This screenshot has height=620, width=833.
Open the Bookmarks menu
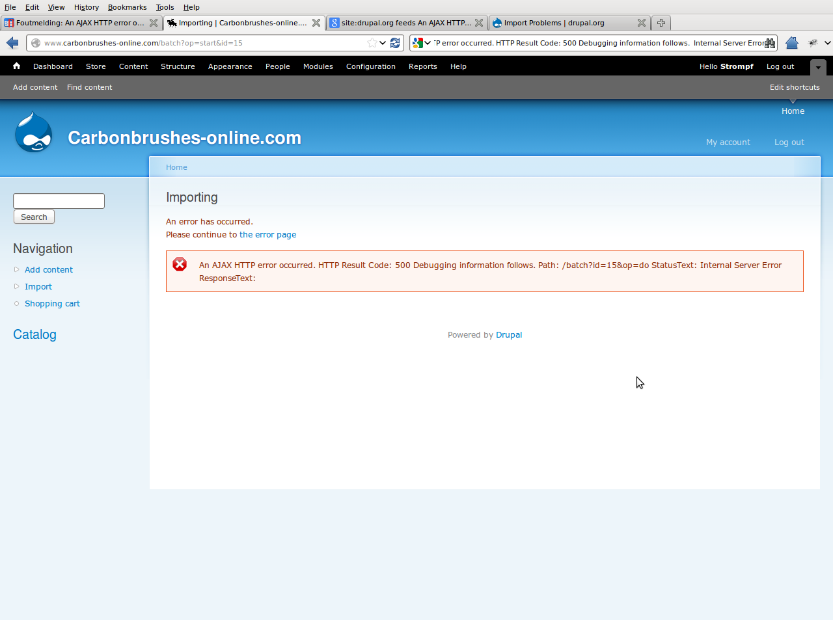point(128,7)
